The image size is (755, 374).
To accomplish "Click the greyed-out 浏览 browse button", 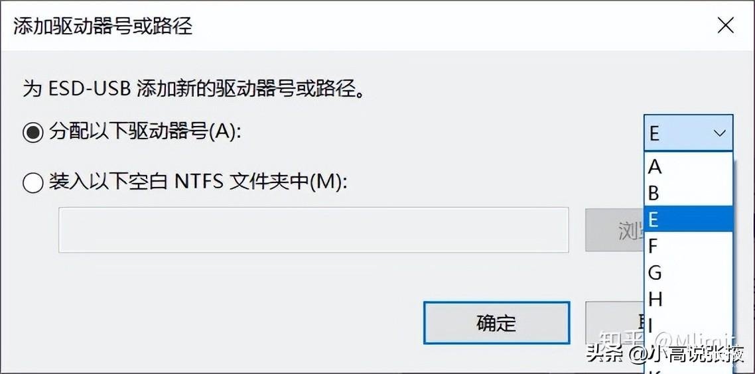I will coord(615,230).
